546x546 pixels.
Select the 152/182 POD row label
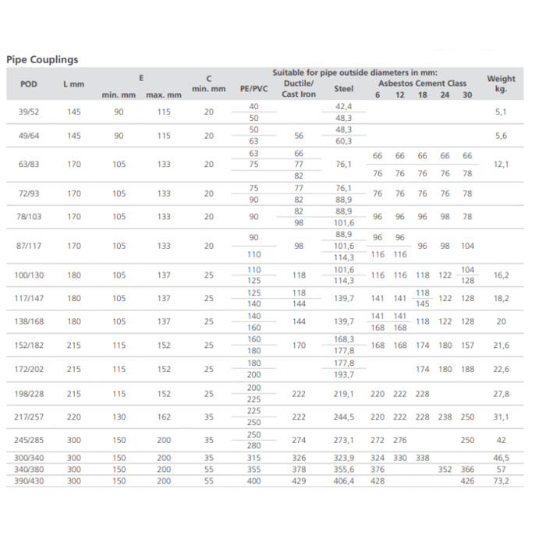[28, 346]
